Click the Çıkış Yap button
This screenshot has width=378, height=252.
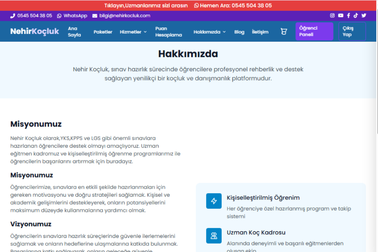(x=352, y=31)
